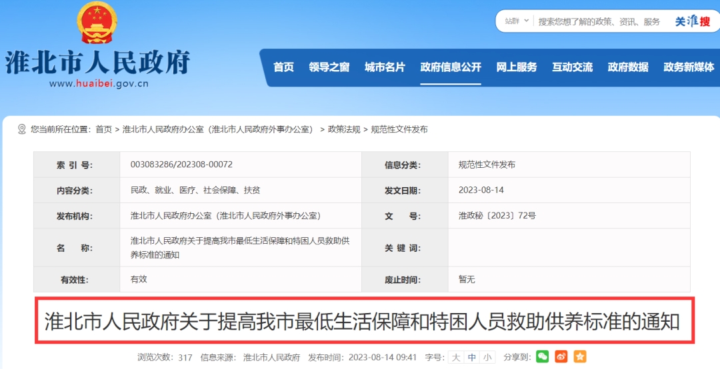Select the index number 003083286/202308-00072

pos(181,165)
